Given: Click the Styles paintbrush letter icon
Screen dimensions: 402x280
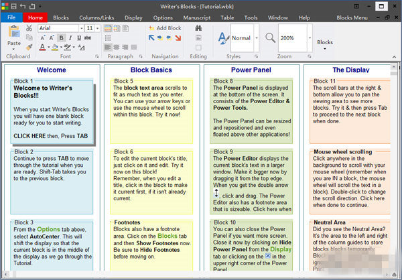Looking at the screenshot, I should tap(223, 38).
